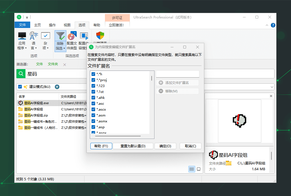Image resolution: width=291 pixels, height=196 pixels.
Task: Click the 星码 search text field
Action: click(56, 74)
